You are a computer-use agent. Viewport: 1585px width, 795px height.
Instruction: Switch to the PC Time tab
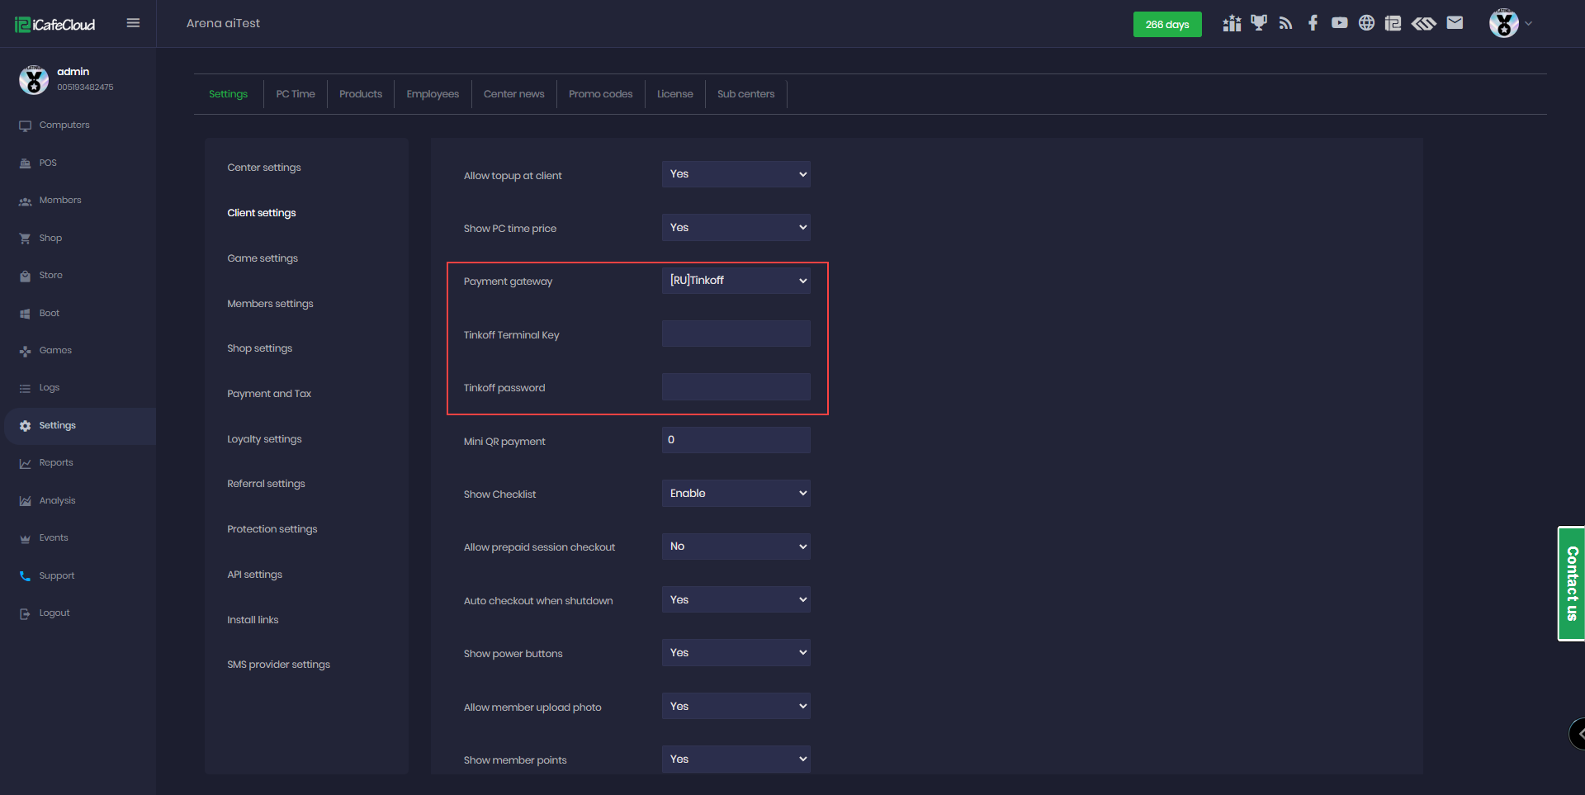296,94
